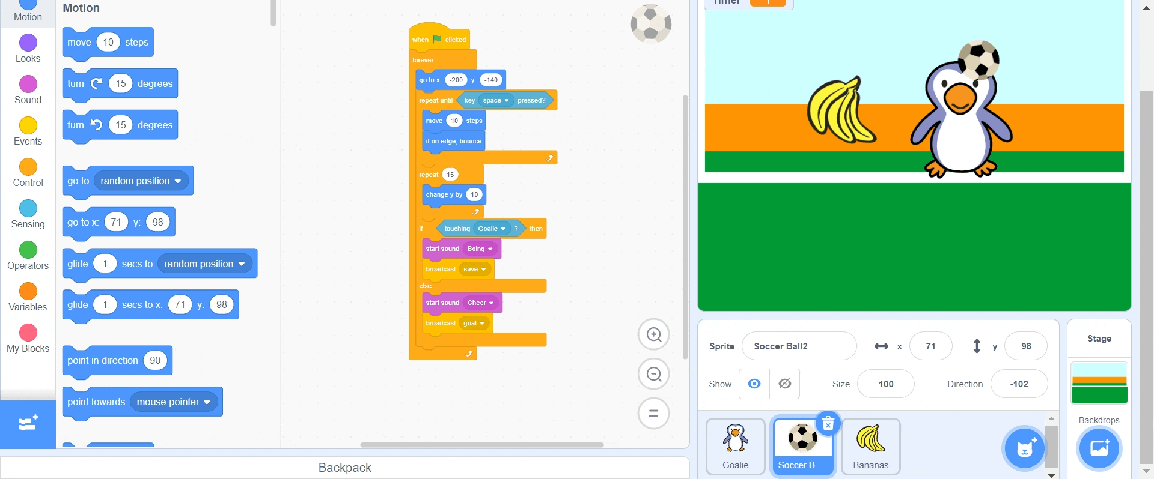Show the sprite using the eye toggle

(x=754, y=384)
